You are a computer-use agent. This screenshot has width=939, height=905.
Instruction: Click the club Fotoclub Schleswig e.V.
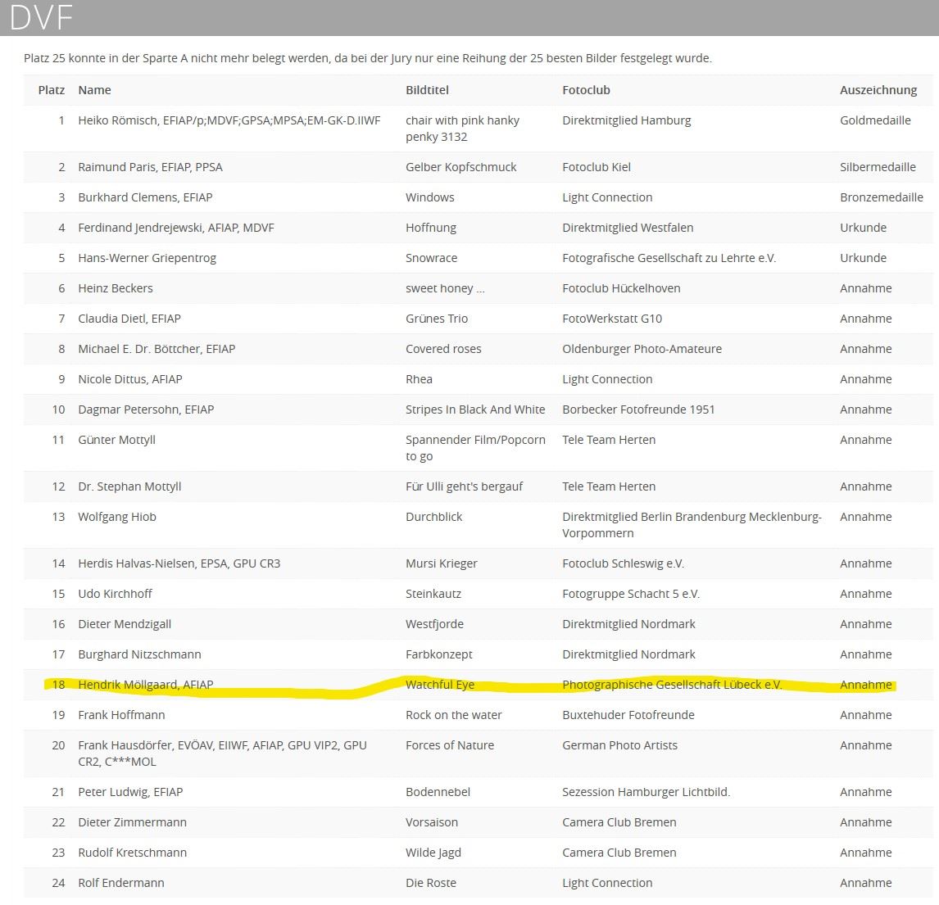[623, 563]
